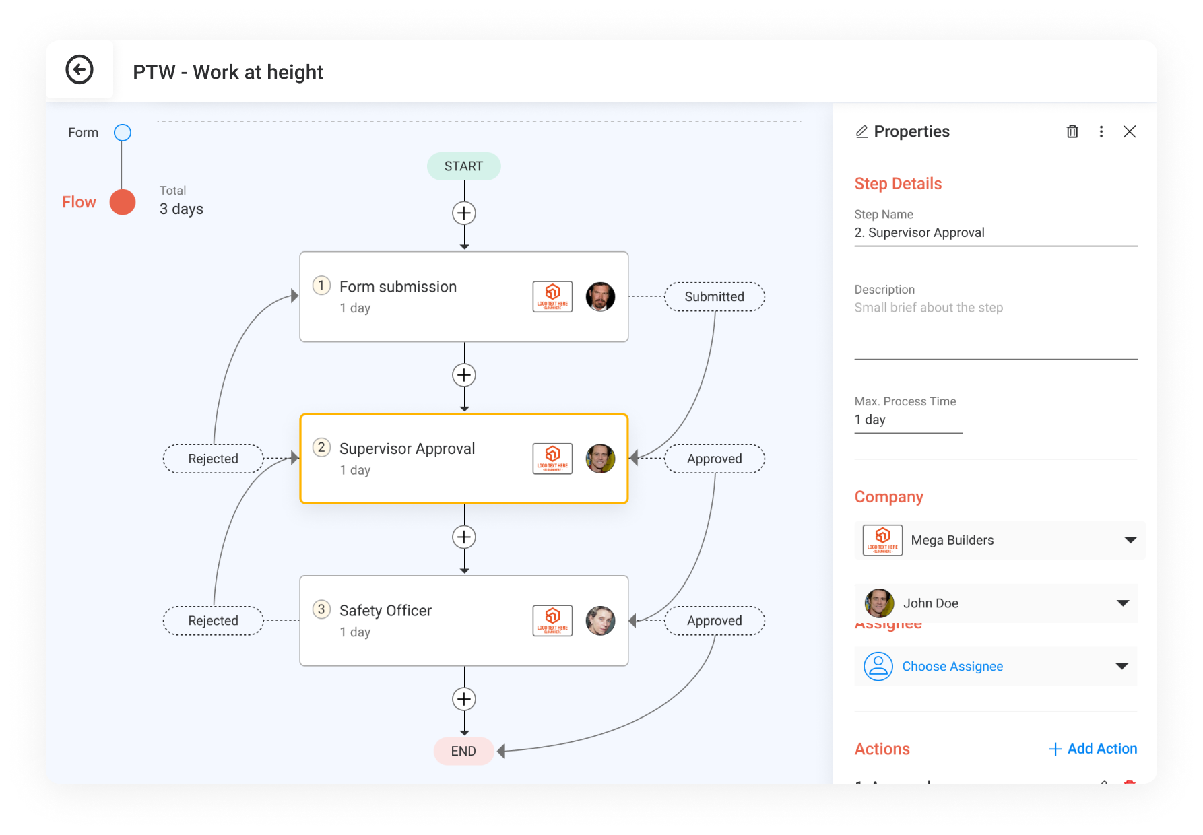This screenshot has width=1203, height=835.
Task: Click the pencil icon beside Properties heading
Action: pyautogui.click(x=862, y=131)
